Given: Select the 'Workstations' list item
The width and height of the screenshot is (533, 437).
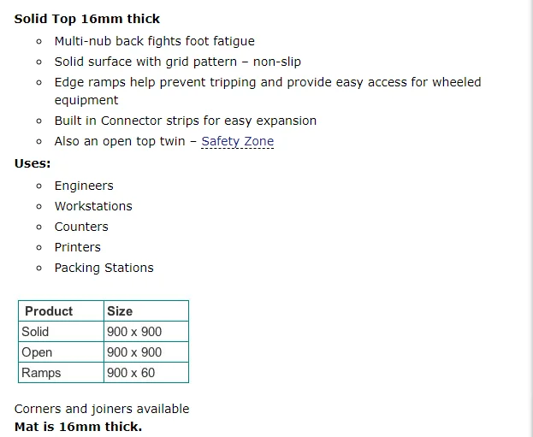Looking at the screenshot, I should (x=93, y=206).
